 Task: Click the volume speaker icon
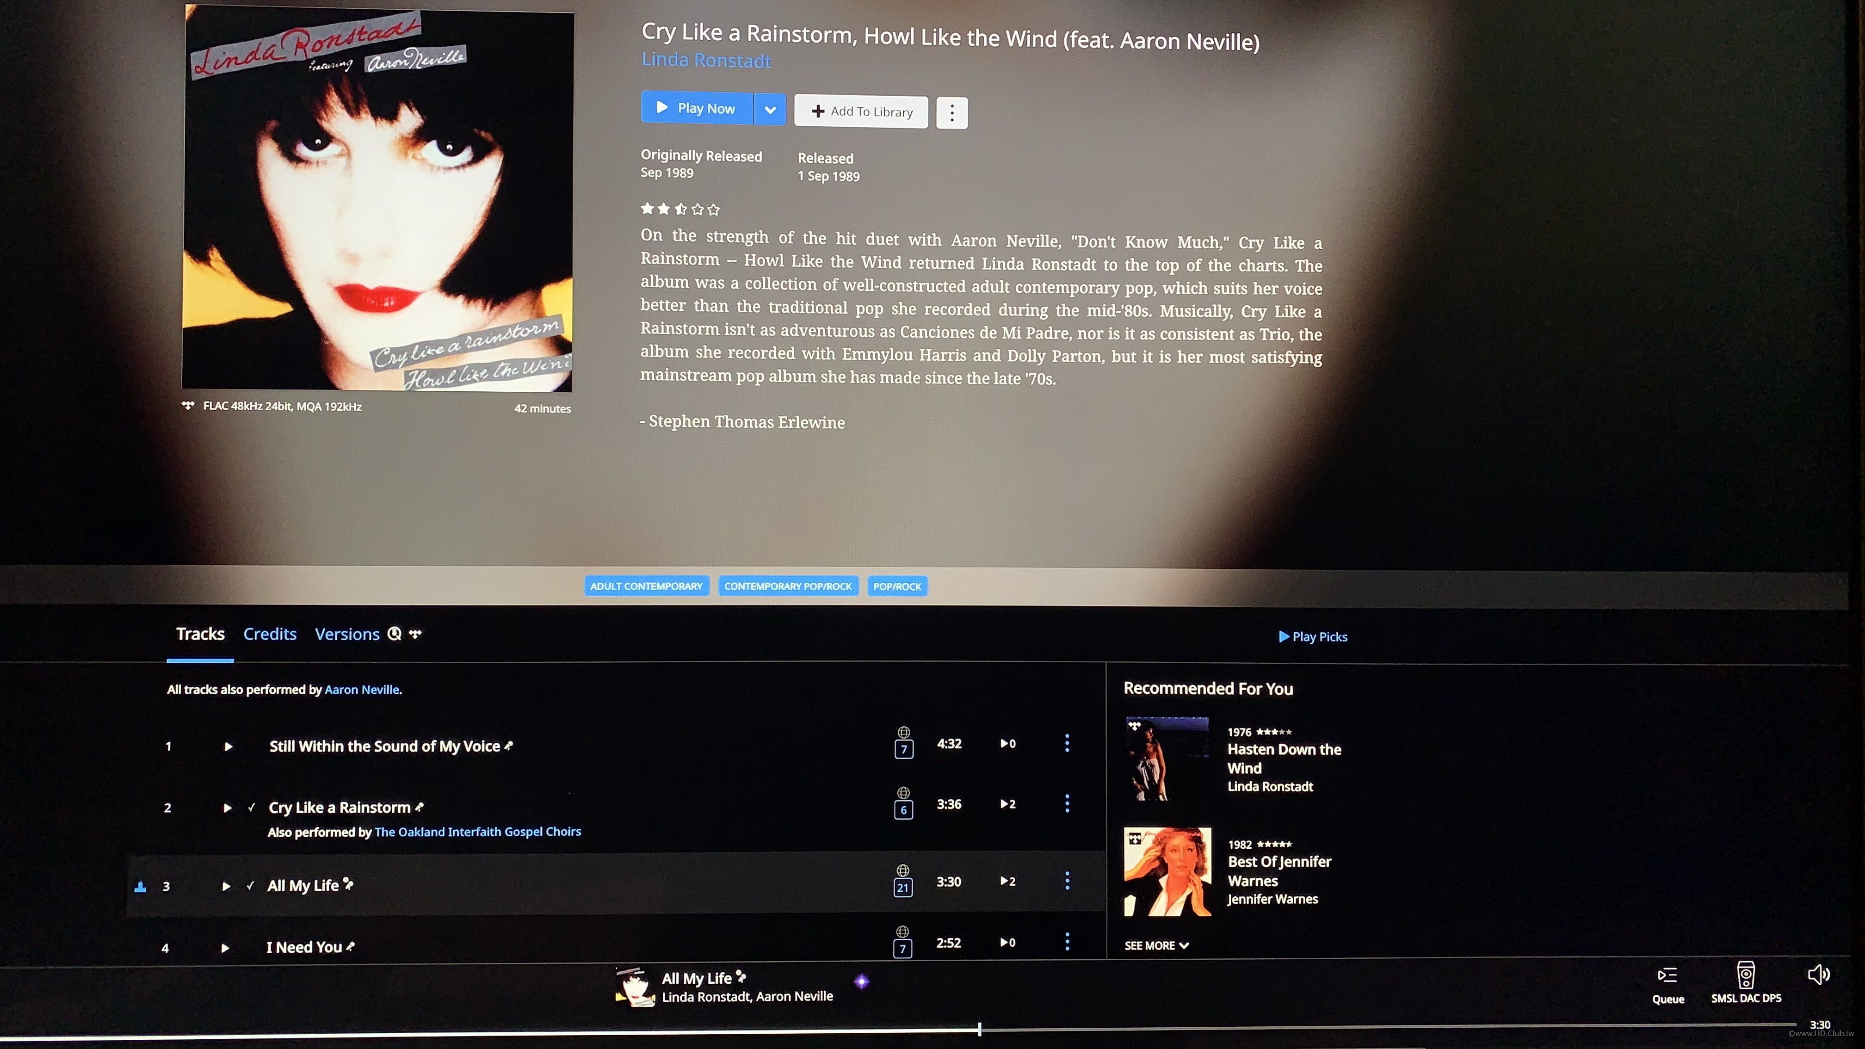[1819, 975]
